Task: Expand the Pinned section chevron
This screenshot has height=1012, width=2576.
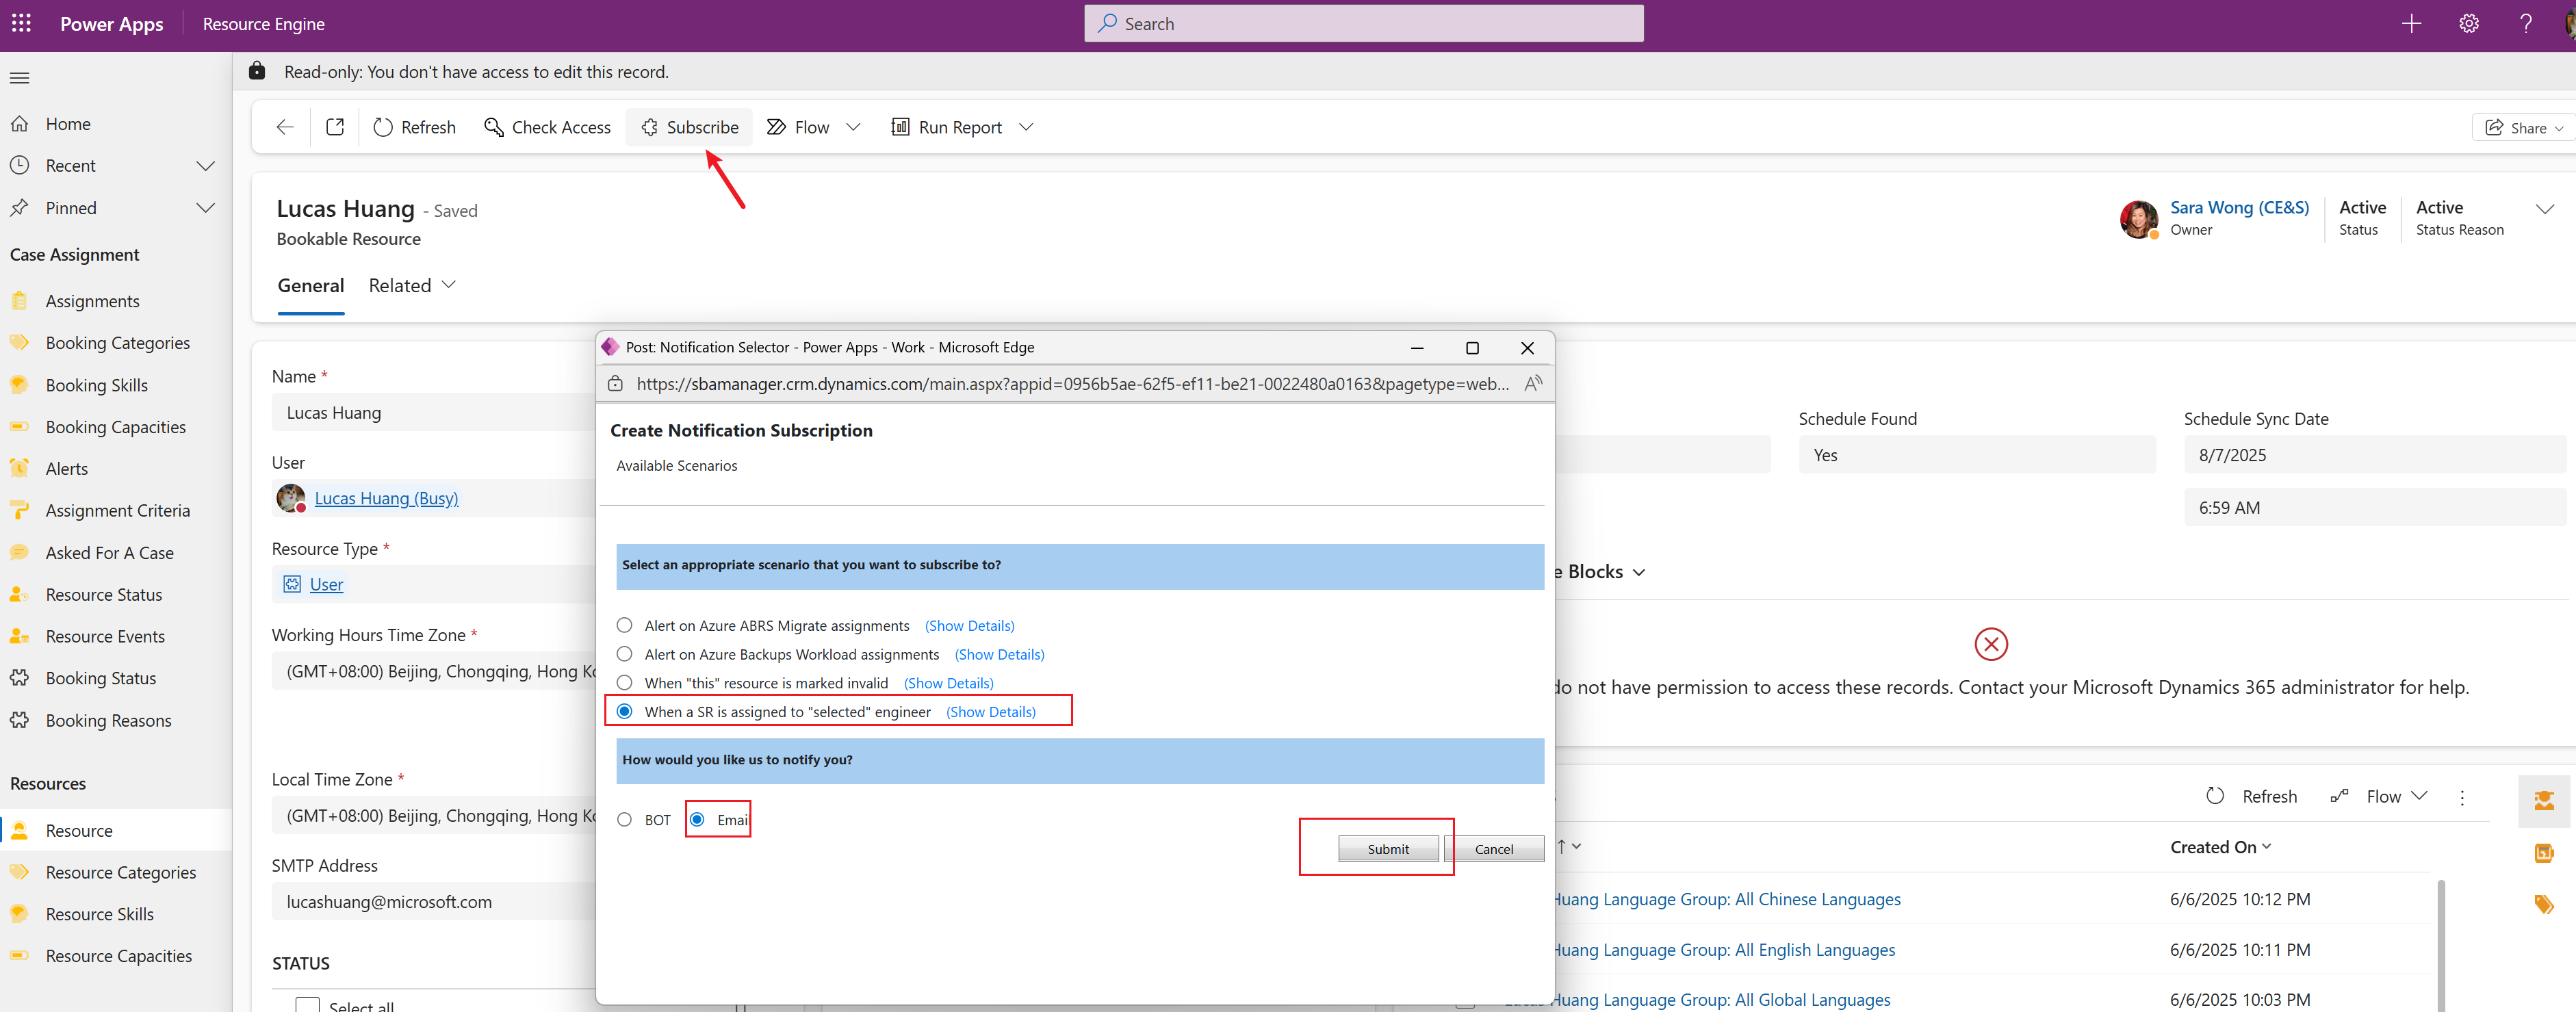Action: click(x=206, y=208)
